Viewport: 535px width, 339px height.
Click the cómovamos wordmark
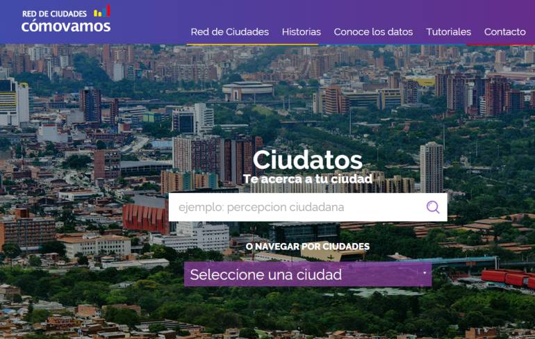pos(66,26)
